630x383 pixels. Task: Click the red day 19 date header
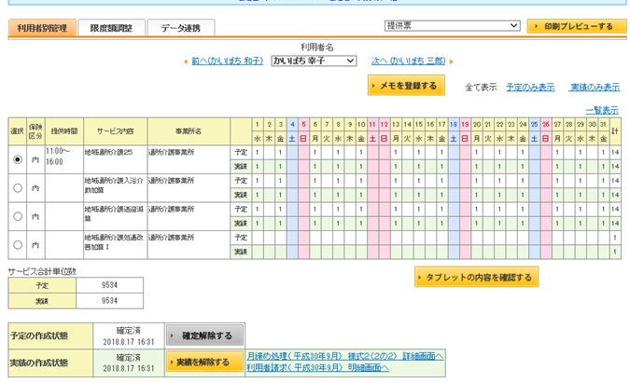coord(465,124)
